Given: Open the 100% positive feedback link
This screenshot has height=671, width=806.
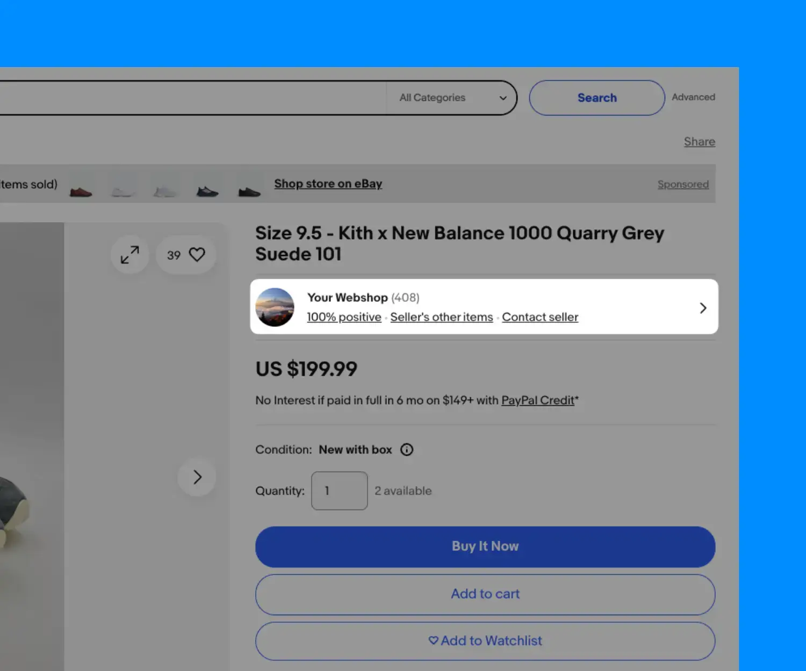Looking at the screenshot, I should 344,317.
